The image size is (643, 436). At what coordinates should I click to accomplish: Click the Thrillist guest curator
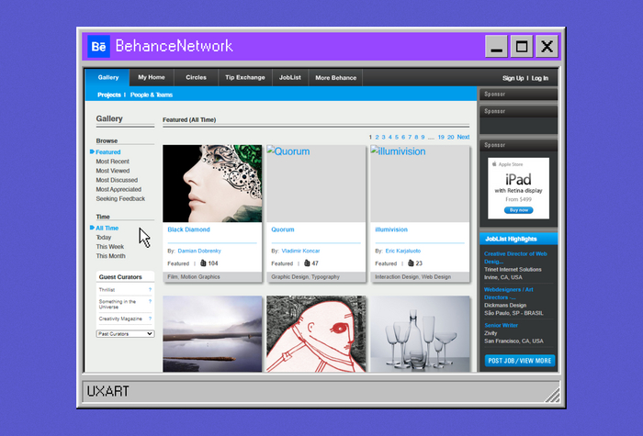pos(107,290)
